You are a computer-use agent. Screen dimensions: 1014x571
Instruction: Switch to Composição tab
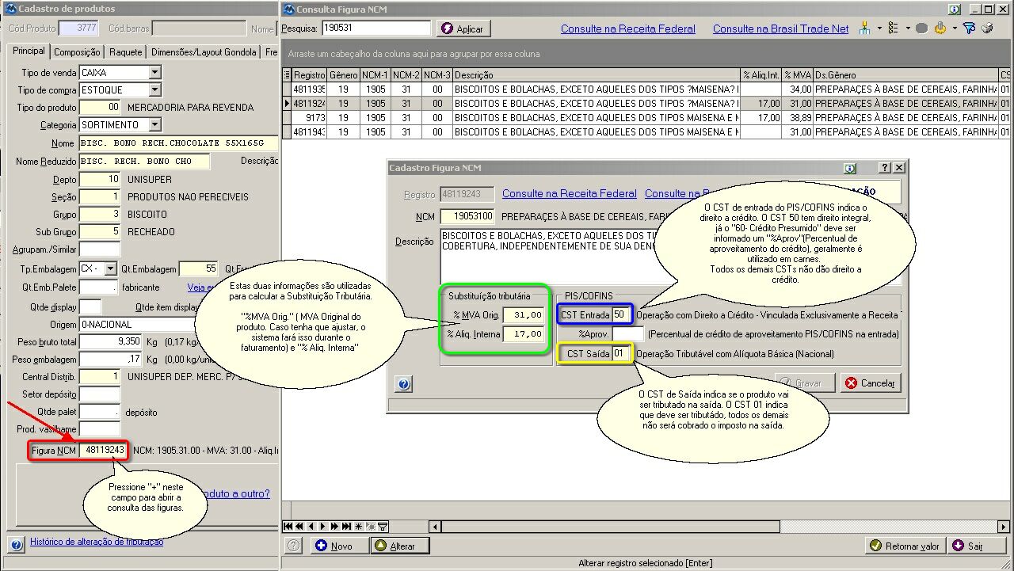pos(77,52)
